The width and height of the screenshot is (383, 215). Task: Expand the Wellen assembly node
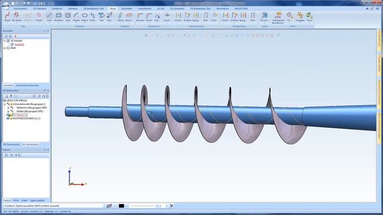(x=8, y=111)
